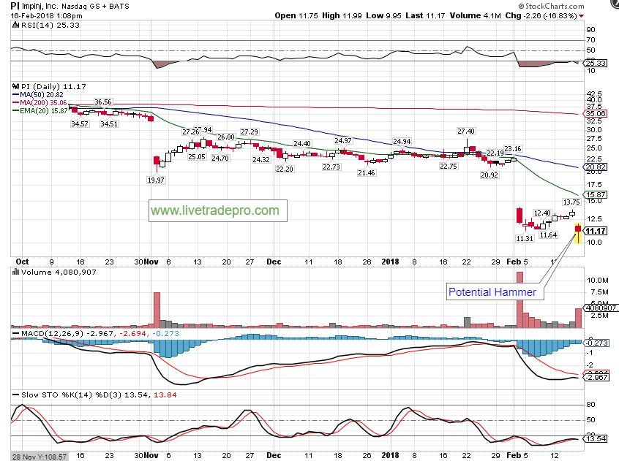
Task: Click the Dec label on the date axis
Action: 274,261
